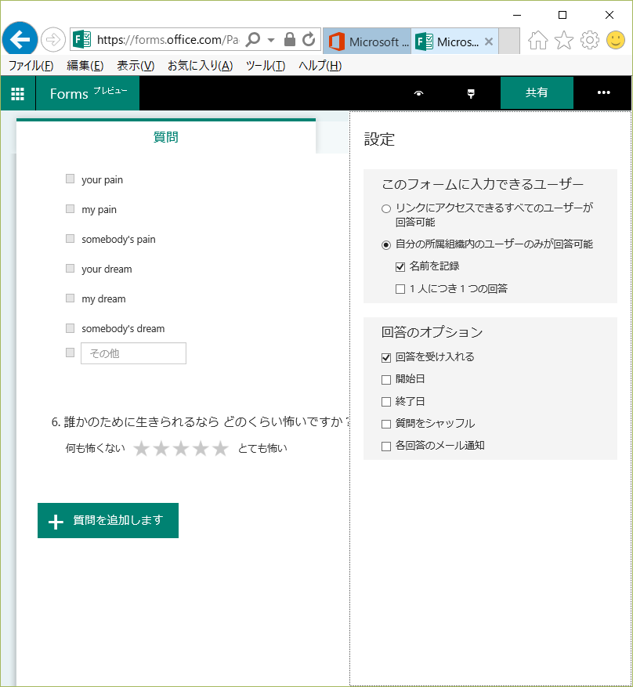Click the third rating star
This screenshot has height=687, width=633.
(x=181, y=449)
